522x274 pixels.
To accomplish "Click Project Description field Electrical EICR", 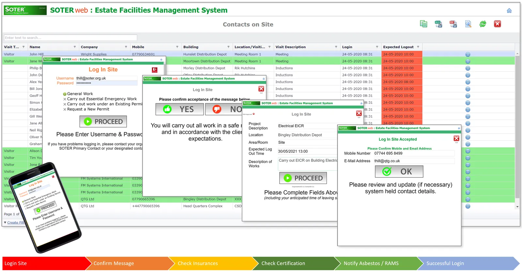I will point(307,126).
